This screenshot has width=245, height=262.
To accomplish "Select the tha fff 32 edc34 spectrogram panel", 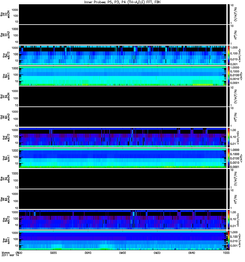I will pos(122,14).
